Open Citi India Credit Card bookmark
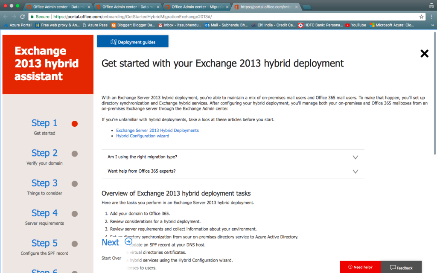437x273 pixels. click(x=274, y=25)
